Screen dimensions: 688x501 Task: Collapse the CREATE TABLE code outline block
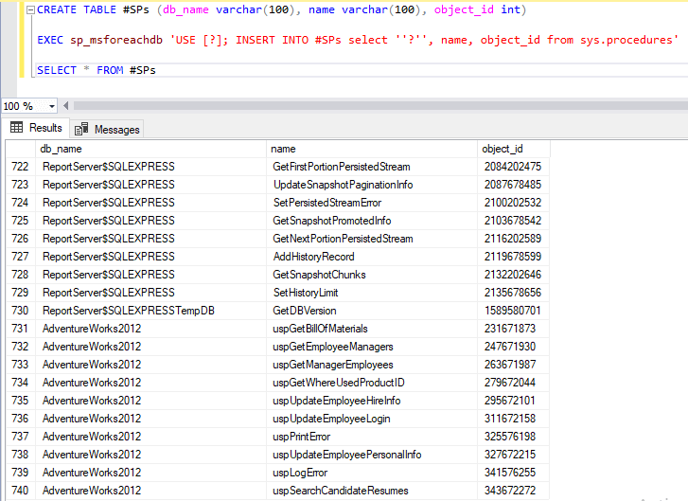point(30,9)
